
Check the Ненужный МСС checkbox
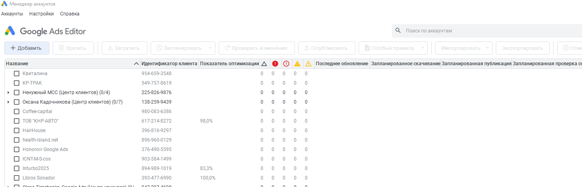[x=17, y=93]
